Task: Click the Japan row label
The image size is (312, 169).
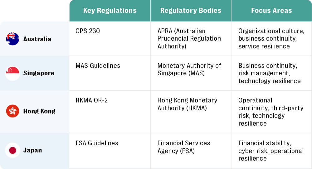Action: (x=32, y=150)
